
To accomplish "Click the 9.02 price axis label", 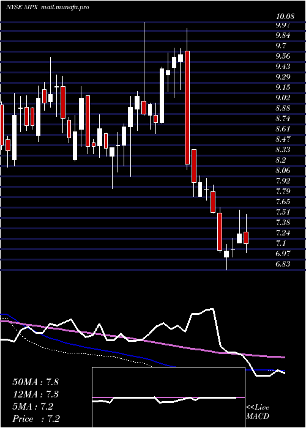I will (283, 98).
